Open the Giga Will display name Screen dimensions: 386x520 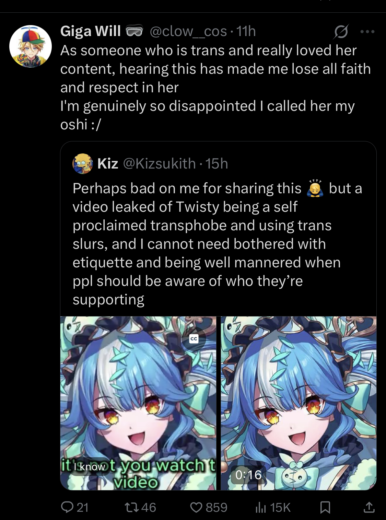[91, 31]
